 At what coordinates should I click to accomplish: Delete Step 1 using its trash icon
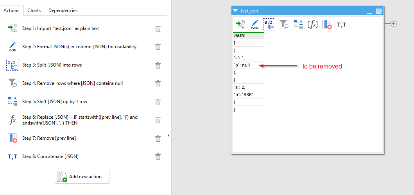click(158, 29)
